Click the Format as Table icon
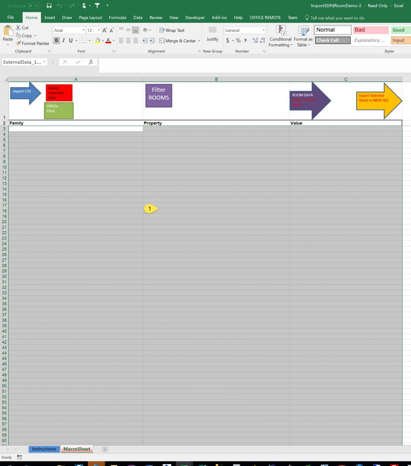The height and width of the screenshot is (466, 411). coord(303,36)
